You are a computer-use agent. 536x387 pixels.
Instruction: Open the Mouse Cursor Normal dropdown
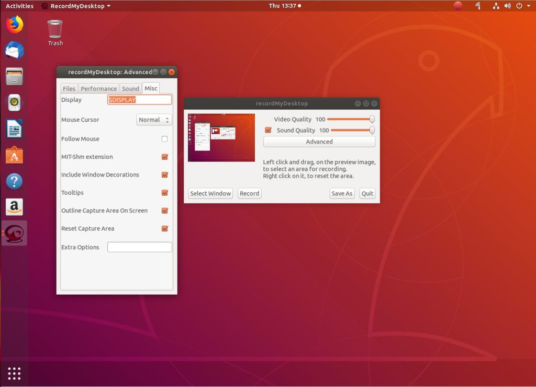tap(154, 120)
